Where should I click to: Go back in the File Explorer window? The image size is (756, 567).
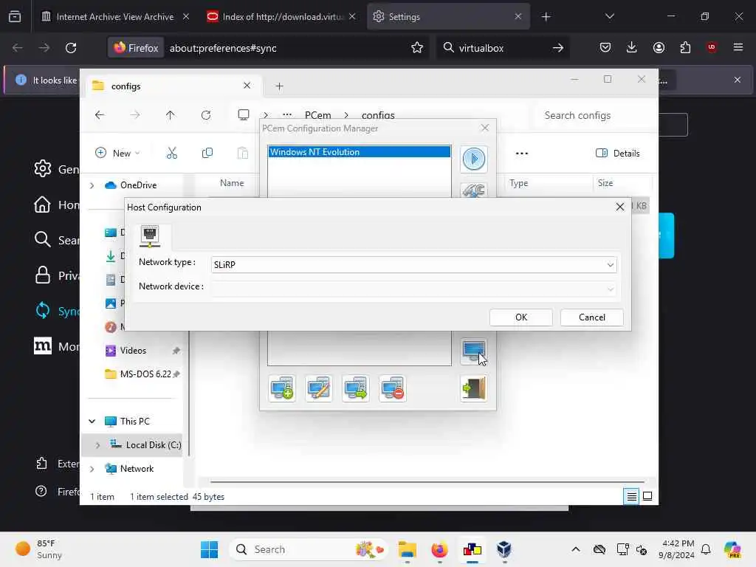(x=100, y=115)
